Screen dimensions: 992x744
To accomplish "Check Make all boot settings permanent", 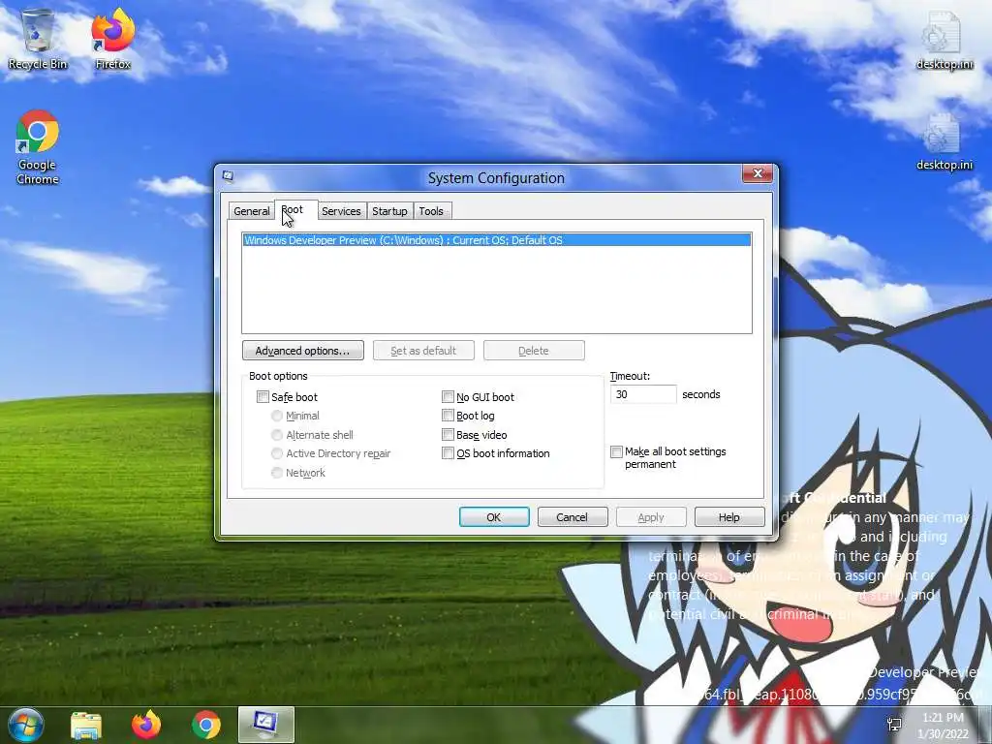I will click(x=616, y=451).
